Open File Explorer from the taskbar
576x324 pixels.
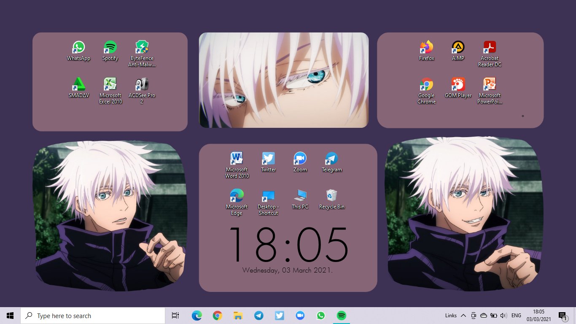(x=238, y=316)
